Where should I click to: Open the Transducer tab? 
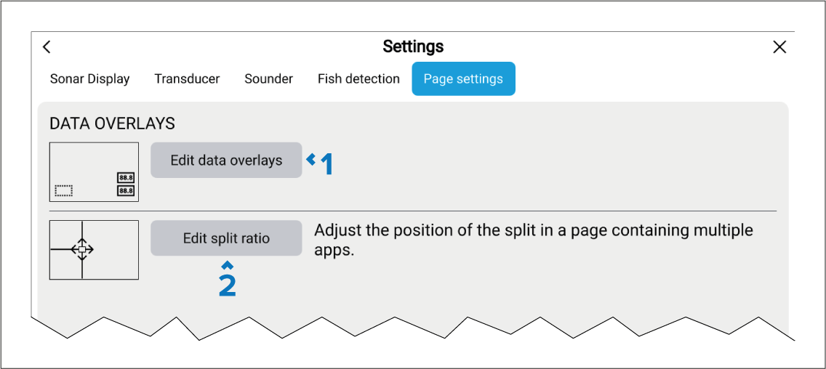click(187, 79)
